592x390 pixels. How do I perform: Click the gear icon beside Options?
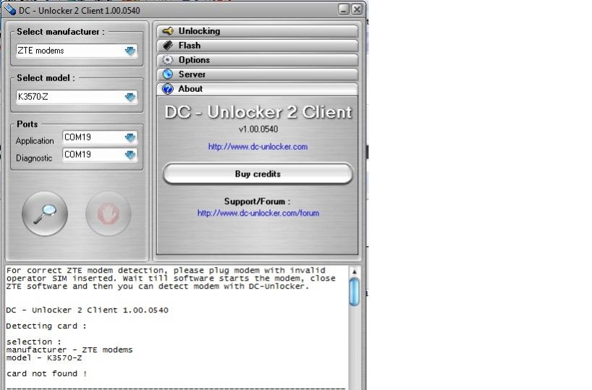[x=167, y=60]
